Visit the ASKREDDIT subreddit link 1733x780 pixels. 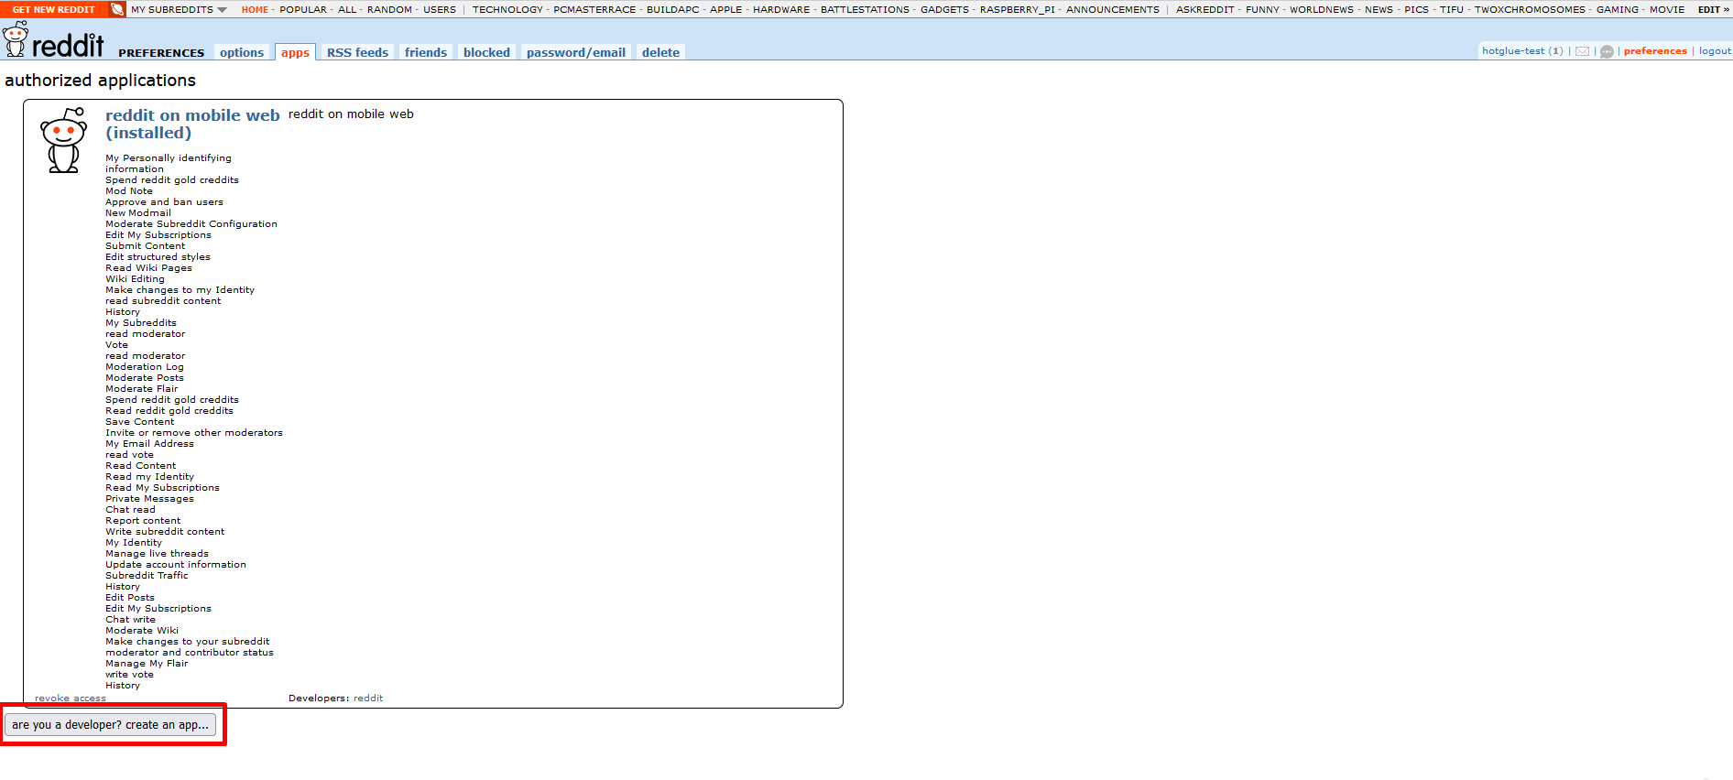tap(1205, 9)
